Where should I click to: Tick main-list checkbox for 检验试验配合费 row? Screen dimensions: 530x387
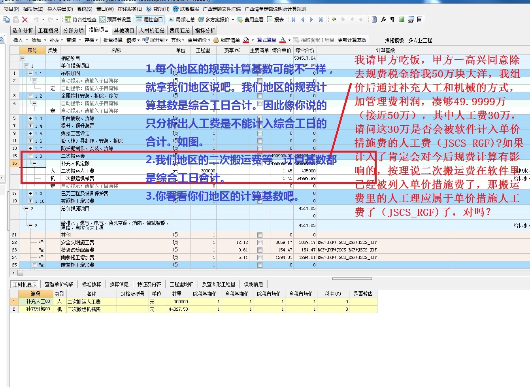[260, 250]
